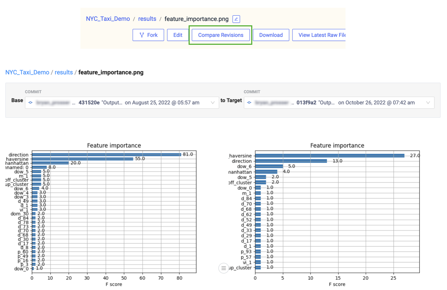Click the Fork button

[x=148, y=35]
